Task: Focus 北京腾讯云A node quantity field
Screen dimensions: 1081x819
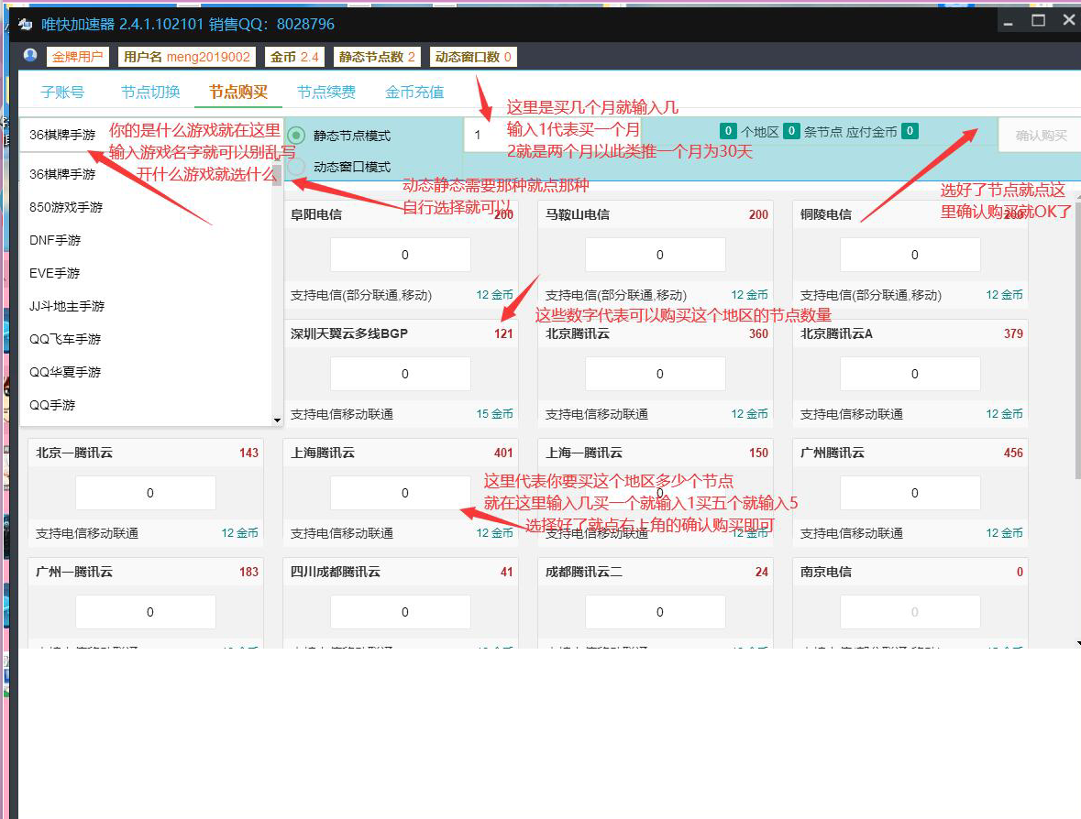Action: [910, 374]
